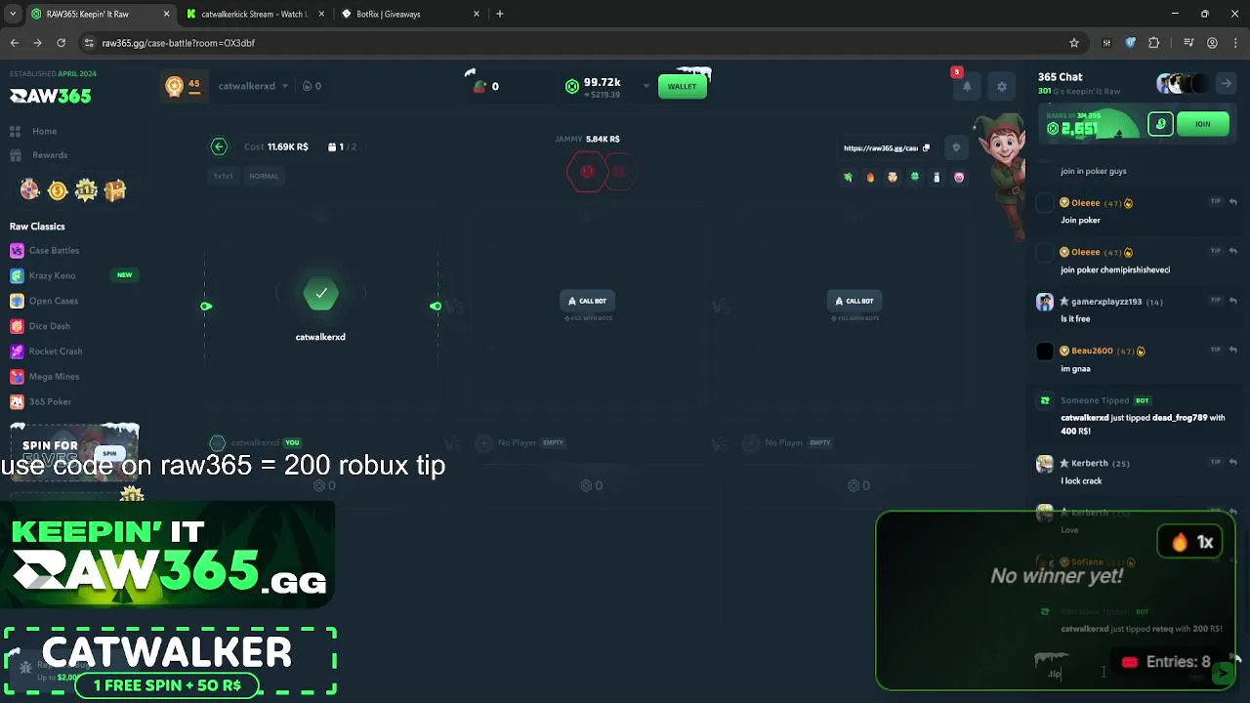The image size is (1250, 703).
Task: Click the elf hat counter icon
Action: 479,84
